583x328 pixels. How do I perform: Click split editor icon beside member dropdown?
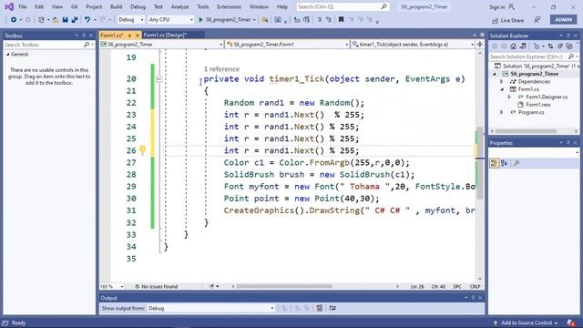480,45
